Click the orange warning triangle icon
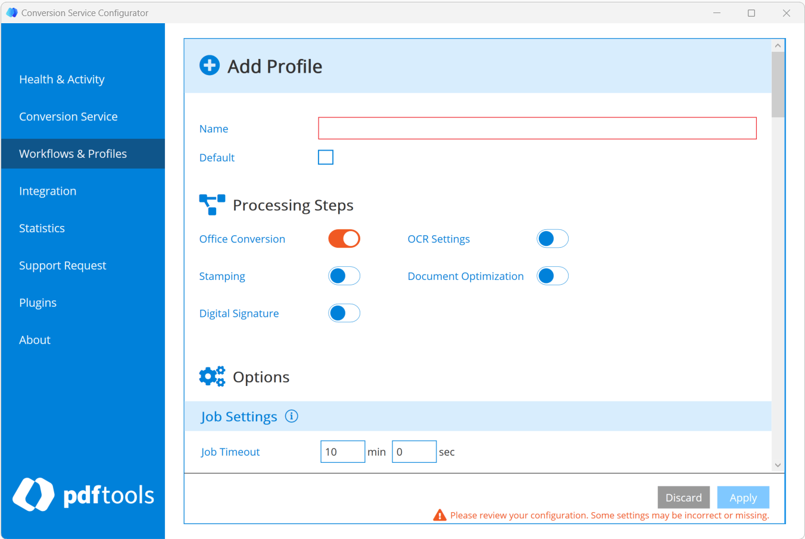 pos(441,515)
